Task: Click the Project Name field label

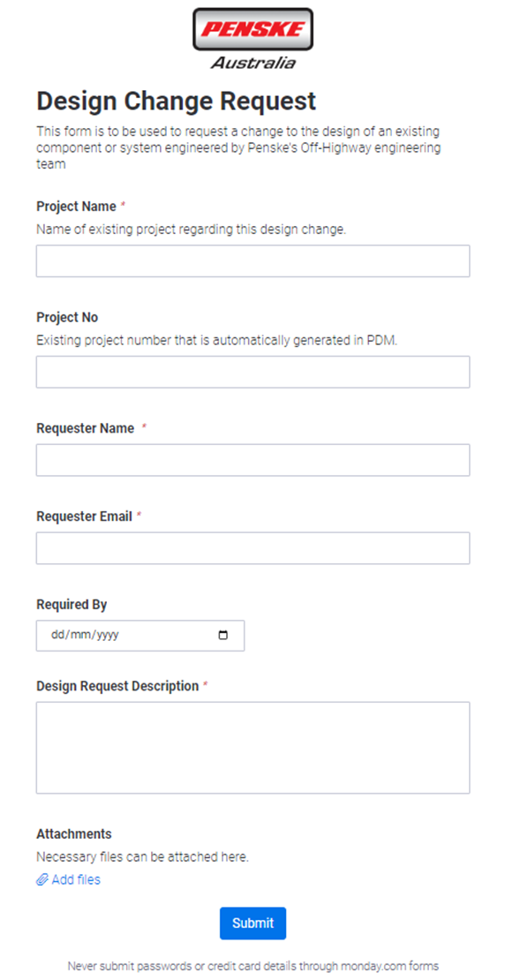Action: click(76, 207)
